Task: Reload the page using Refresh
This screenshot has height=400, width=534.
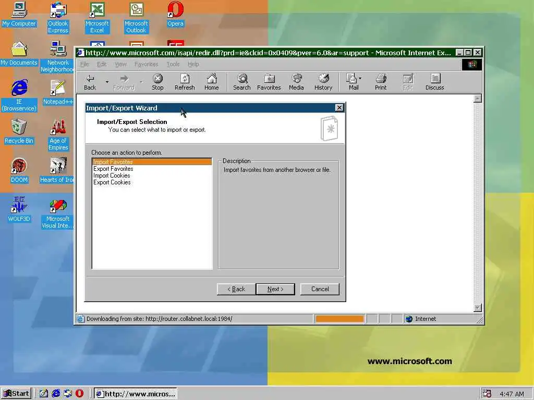Action: tap(185, 82)
